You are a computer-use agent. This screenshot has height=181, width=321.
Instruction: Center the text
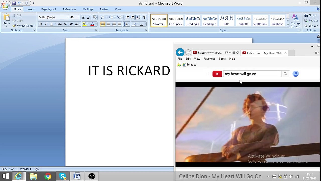pyautogui.click(x=108, y=24)
